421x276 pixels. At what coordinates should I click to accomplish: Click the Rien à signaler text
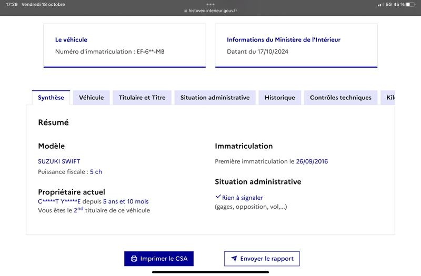pos(243,198)
